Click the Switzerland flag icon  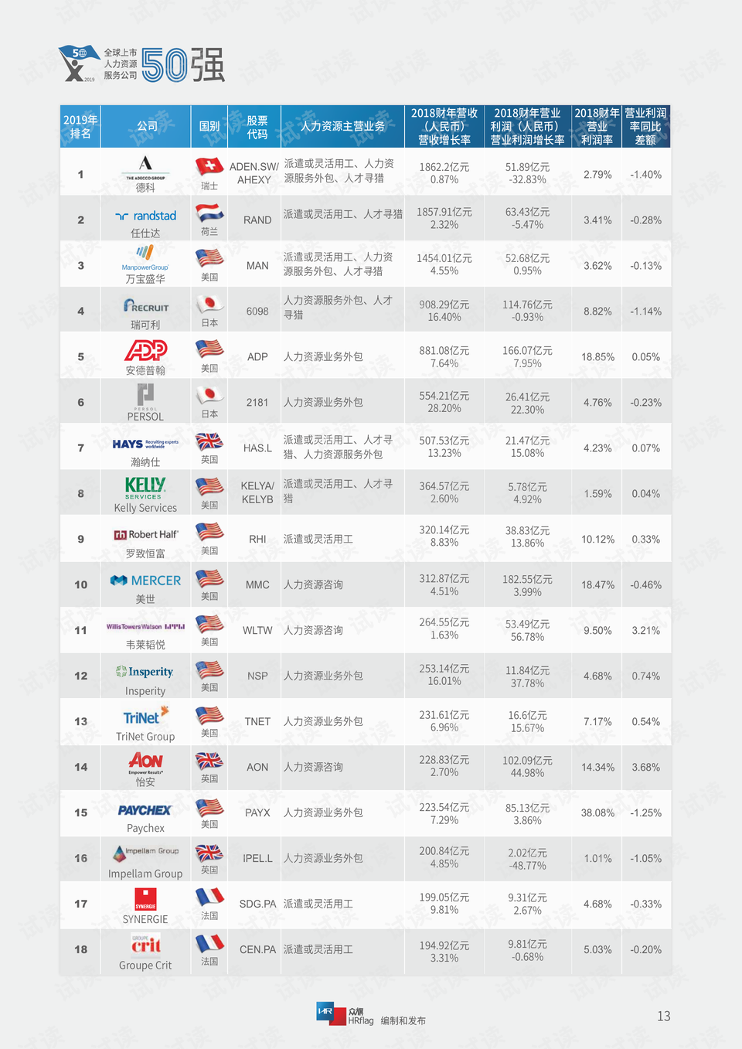(x=209, y=166)
